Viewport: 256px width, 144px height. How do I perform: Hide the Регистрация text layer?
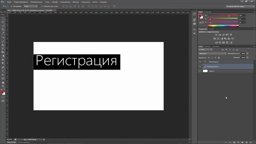pyautogui.click(x=200, y=62)
